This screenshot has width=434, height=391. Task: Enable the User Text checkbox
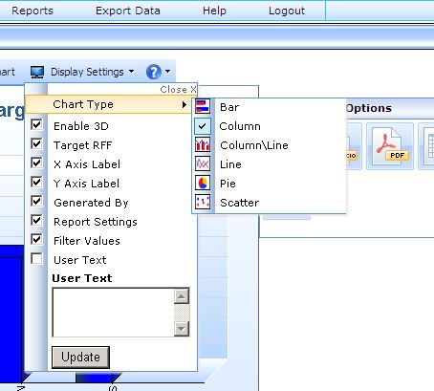click(x=36, y=258)
